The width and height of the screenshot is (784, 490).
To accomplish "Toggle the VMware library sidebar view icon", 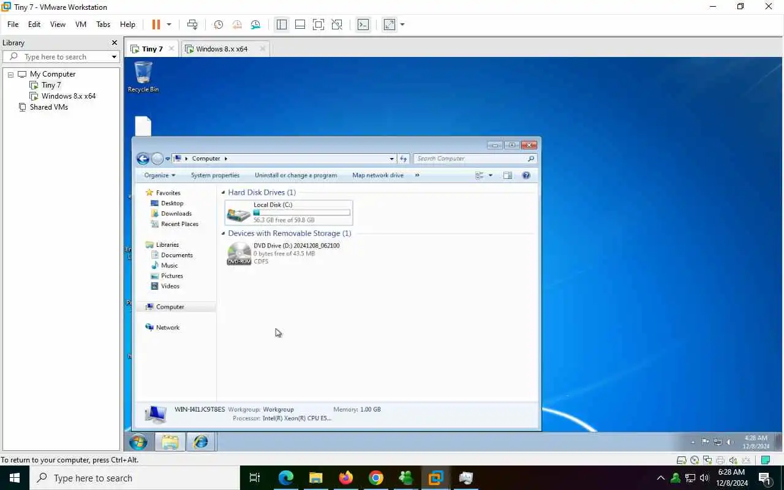I will click(282, 24).
